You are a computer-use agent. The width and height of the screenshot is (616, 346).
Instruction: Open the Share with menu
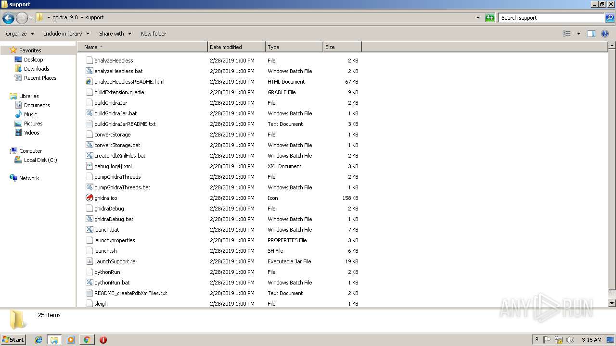(x=115, y=34)
